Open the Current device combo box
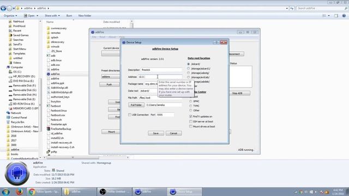The image size is (349, 196). 111,53
